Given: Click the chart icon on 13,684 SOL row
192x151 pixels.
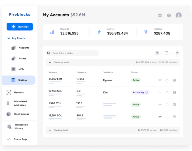Looking at the screenshot, I should tap(174, 117).
